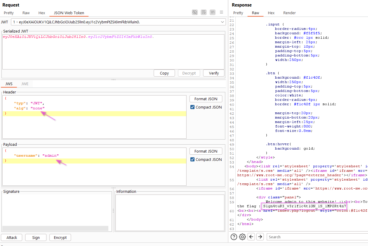
Task: Click the ".btn {" line in response
Action: click(273, 73)
